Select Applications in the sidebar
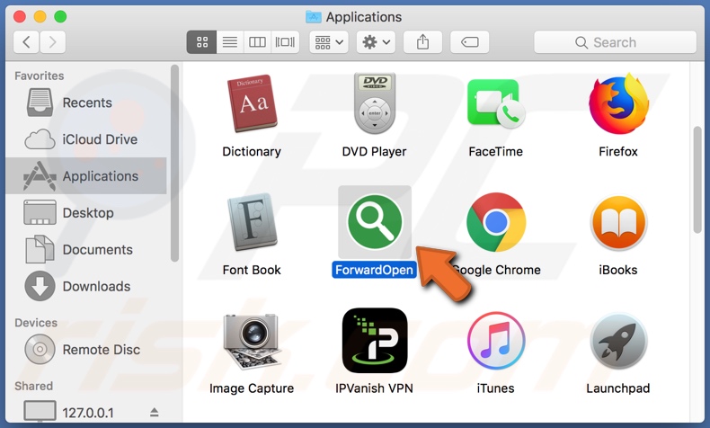 click(x=86, y=175)
